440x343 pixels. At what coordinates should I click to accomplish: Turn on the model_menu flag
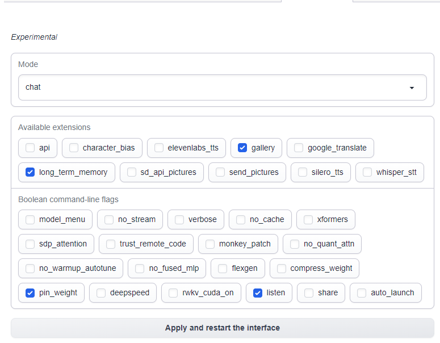[x=30, y=219]
